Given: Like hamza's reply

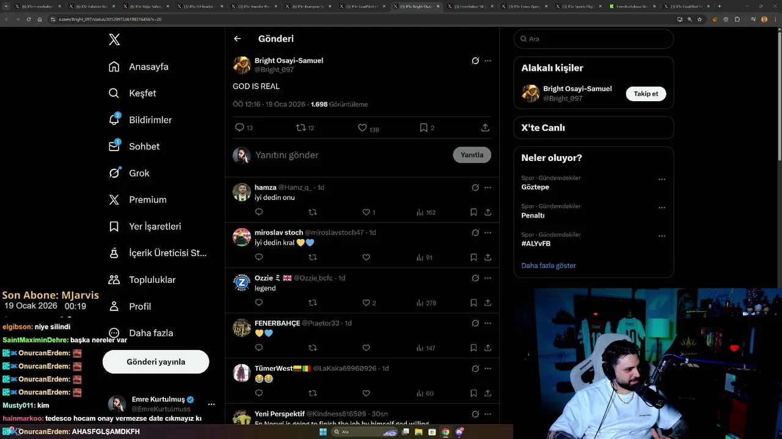Looking at the screenshot, I should pos(369,212).
